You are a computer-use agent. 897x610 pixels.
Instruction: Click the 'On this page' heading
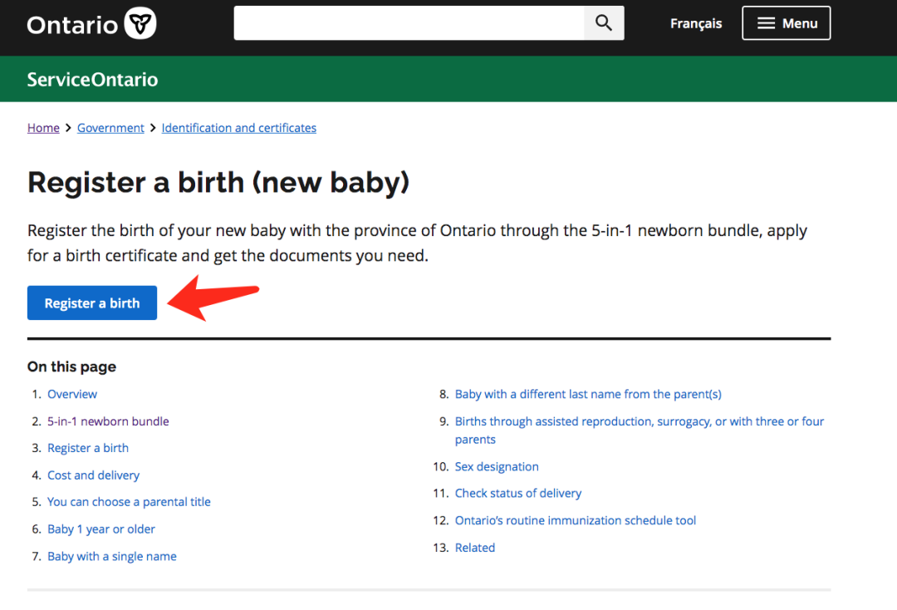(x=71, y=366)
